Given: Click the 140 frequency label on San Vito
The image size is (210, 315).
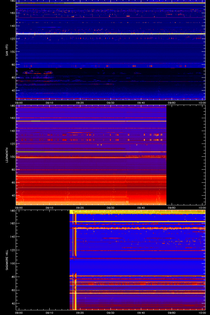Looking at the screenshot, I should point(12,26).
